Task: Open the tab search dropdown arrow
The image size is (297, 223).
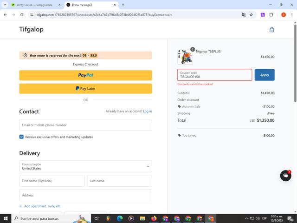Action: pyautogui.click(x=5, y=5)
